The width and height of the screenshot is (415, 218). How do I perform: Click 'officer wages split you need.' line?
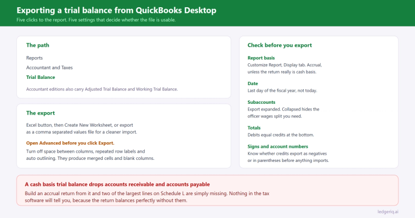pos(275,116)
